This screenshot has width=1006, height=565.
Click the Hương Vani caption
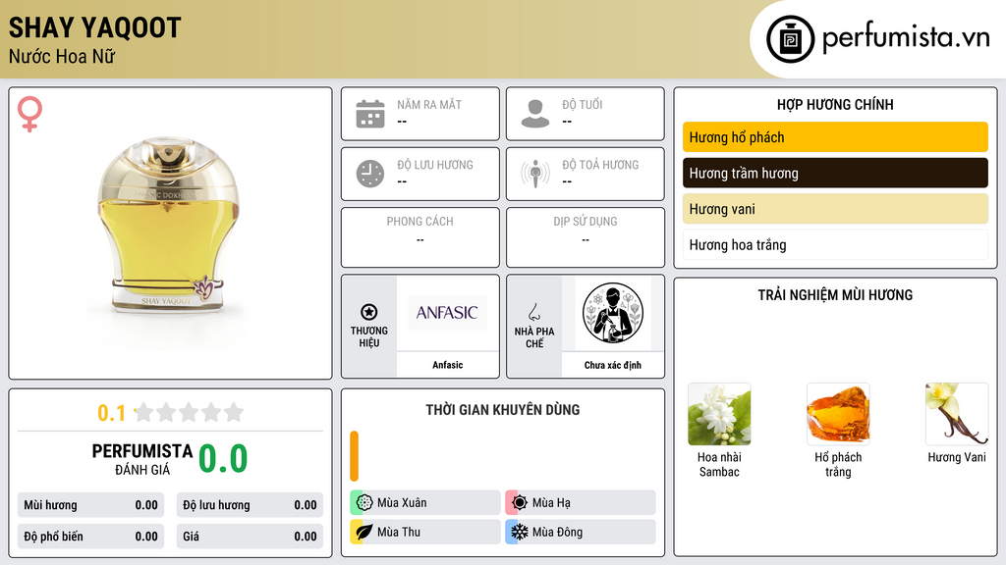pyautogui.click(x=957, y=457)
